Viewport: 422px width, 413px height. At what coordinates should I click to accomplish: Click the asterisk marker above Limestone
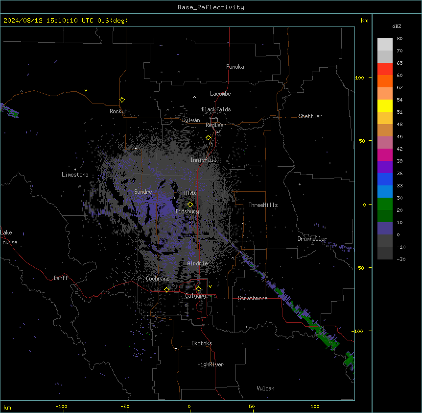pos(75,170)
